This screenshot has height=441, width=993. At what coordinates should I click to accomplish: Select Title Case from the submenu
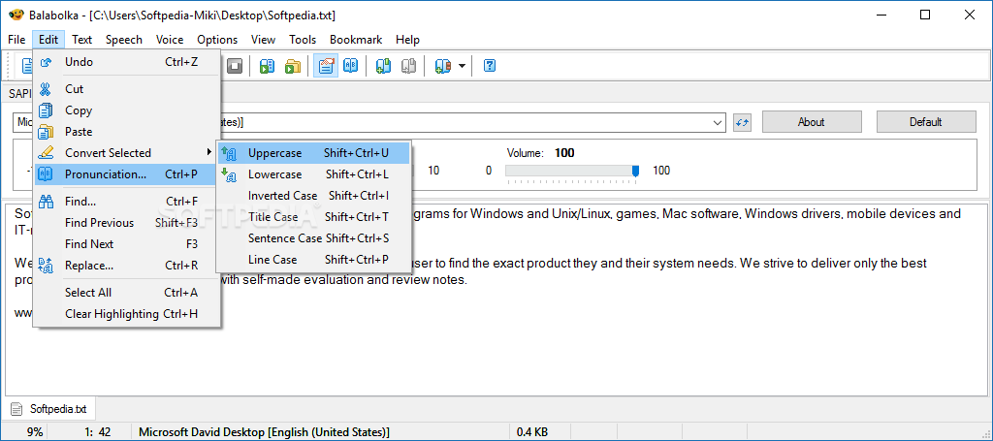(x=313, y=217)
